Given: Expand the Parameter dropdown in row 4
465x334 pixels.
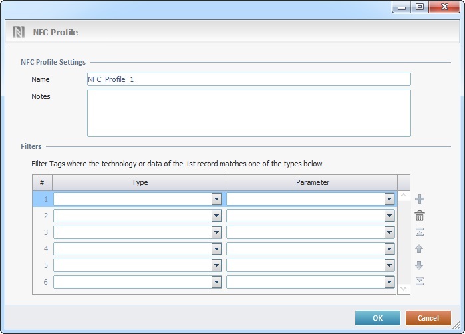Looking at the screenshot, I should pyautogui.click(x=389, y=249).
